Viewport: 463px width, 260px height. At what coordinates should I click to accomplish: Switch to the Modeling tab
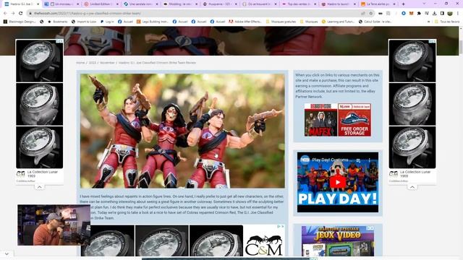pos(180,4)
